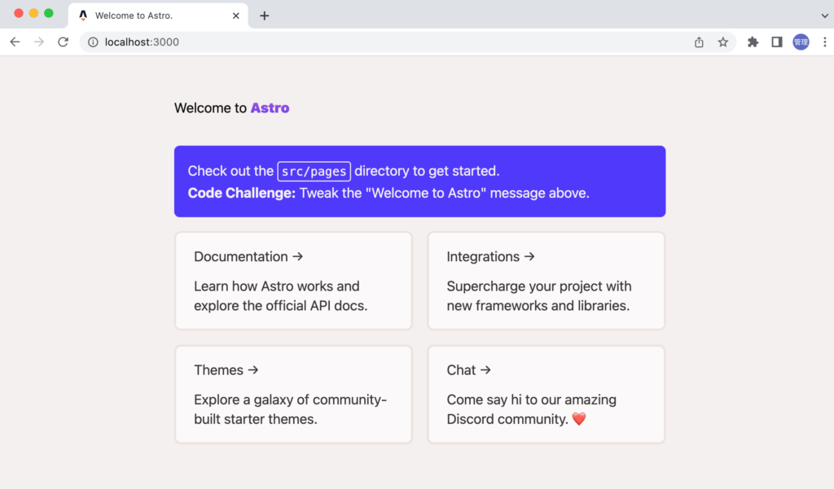Image resolution: width=834 pixels, height=489 pixels.
Task: Click the forward navigation arrow
Action: (x=38, y=41)
